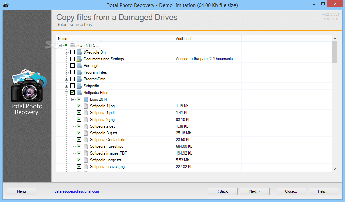The image size is (345, 202).
Task: Select the 'Softpedia Contact.xls' file name
Action: tap(107, 140)
